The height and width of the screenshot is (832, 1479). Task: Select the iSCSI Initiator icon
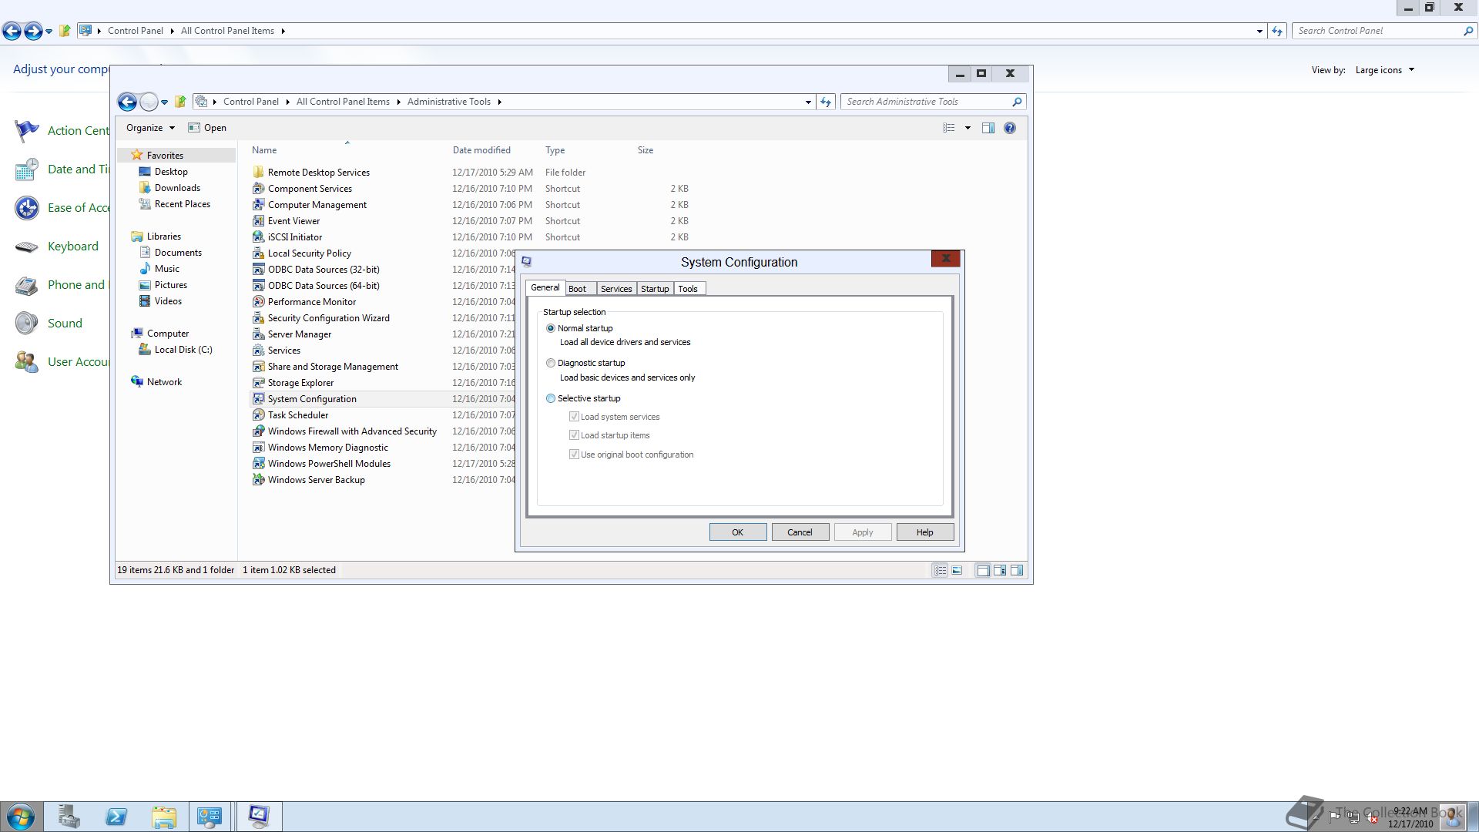259,237
